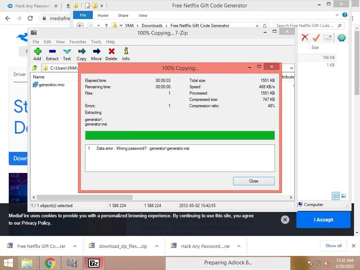Screen dimensions: 360x270
Task: Expand options for Free Netflix rar download
Action: click(x=75, y=246)
